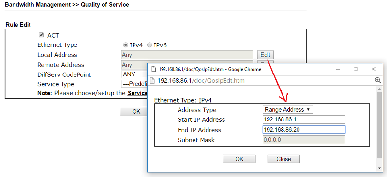The image size is (387, 177).
Task: Click the scrollbar up arrow in popup
Action: point(379,89)
